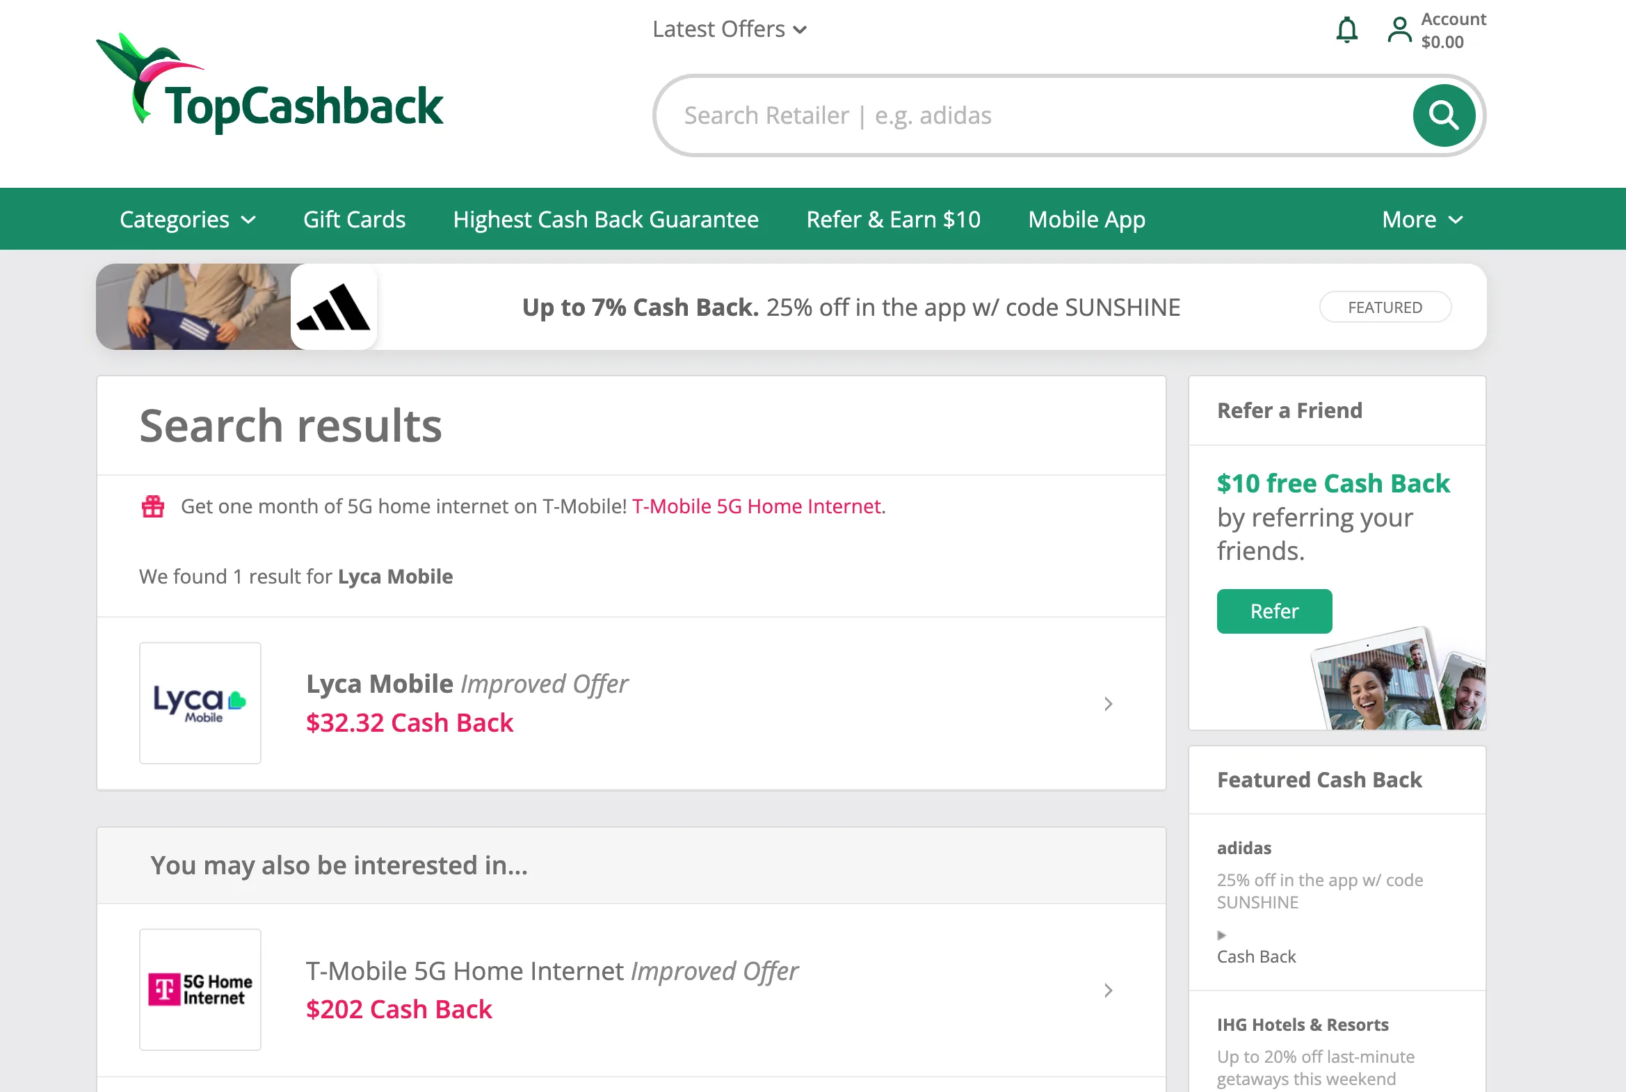Open the Account profile icon
The height and width of the screenshot is (1092, 1626).
[x=1399, y=30]
